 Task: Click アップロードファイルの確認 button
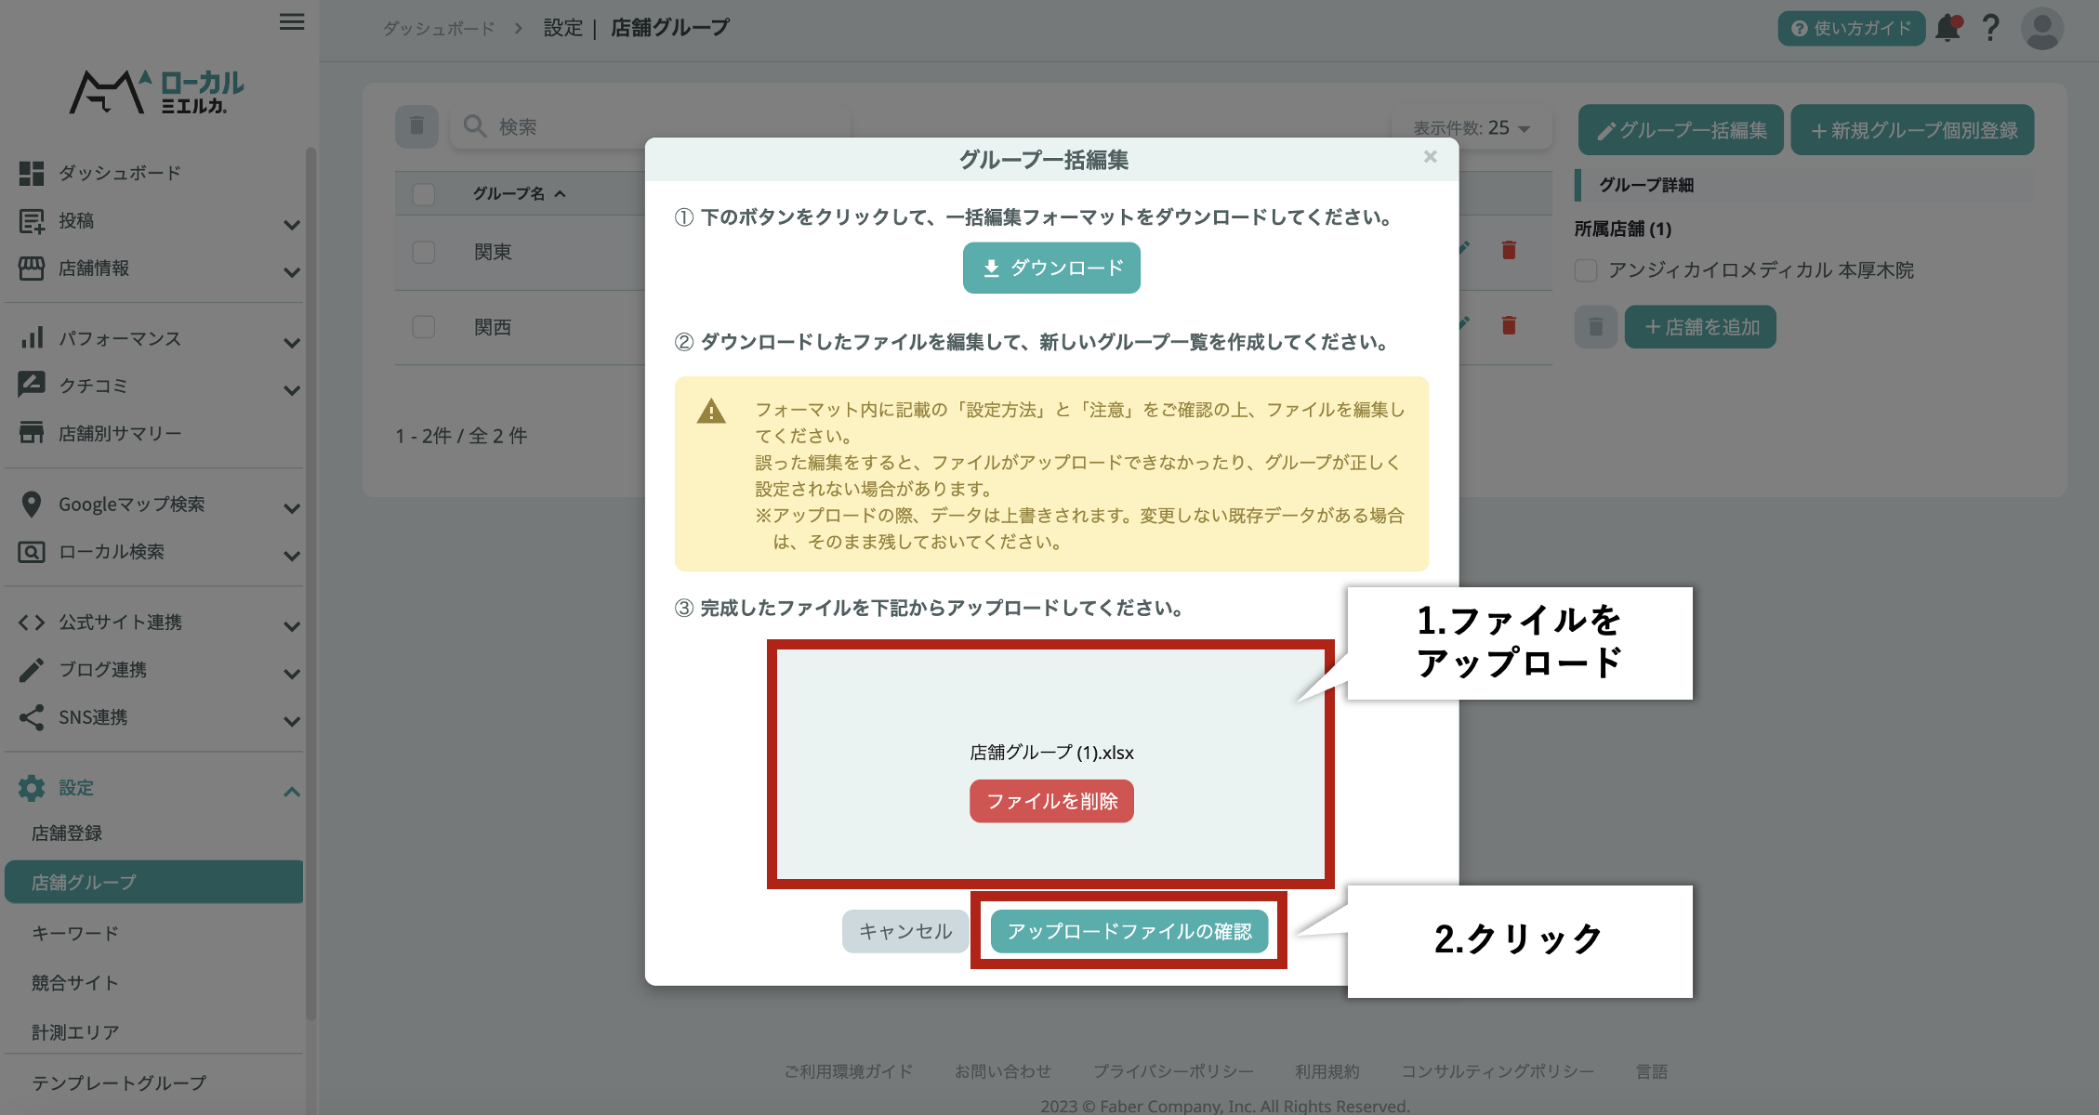pos(1129,931)
